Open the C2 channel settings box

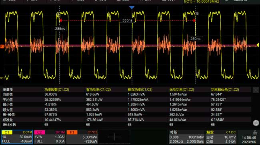coord(50,137)
